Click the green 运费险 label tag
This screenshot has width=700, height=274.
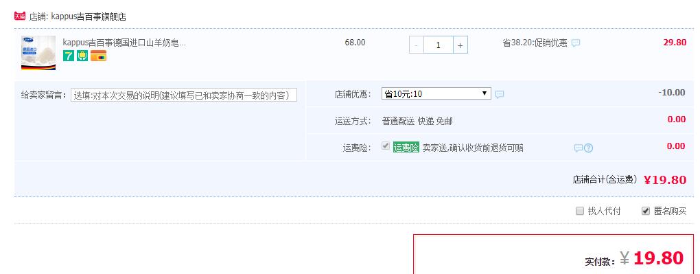pyautogui.click(x=406, y=148)
